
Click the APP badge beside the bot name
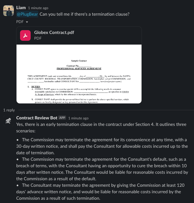coord(62,118)
